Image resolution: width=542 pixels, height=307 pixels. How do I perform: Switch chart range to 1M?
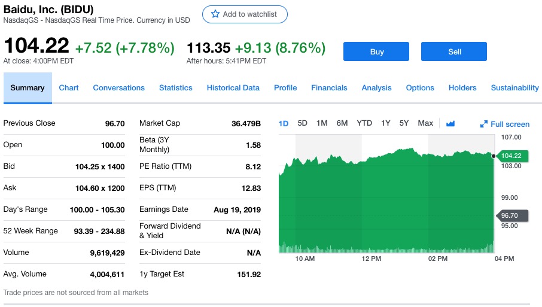coord(322,123)
